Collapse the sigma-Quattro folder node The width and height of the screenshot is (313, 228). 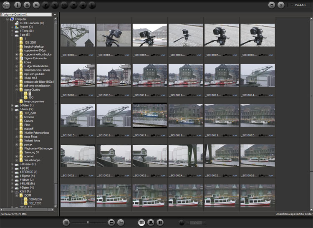coord(17,89)
